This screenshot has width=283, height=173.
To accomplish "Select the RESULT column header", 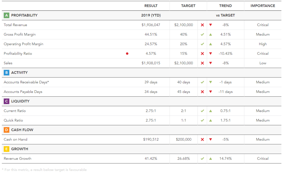I will 151,6.
